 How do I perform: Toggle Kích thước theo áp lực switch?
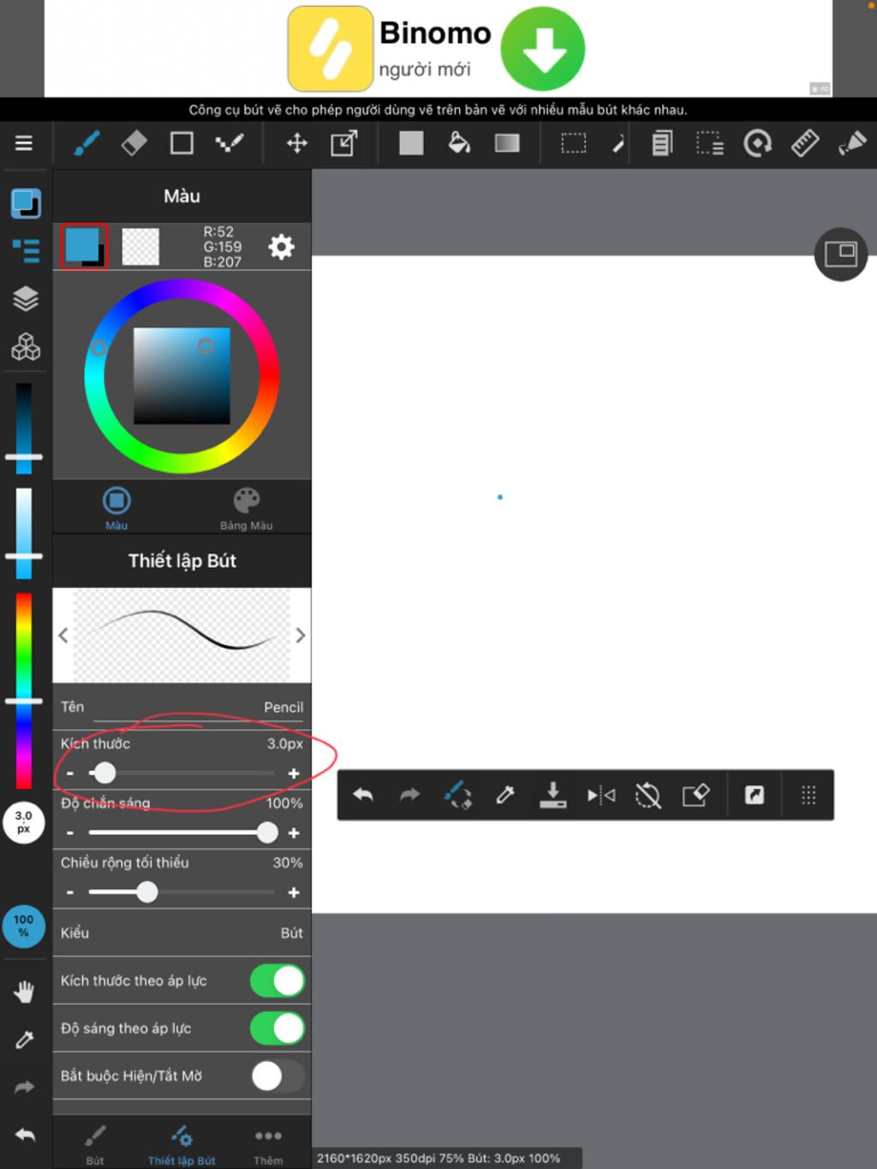click(x=277, y=981)
